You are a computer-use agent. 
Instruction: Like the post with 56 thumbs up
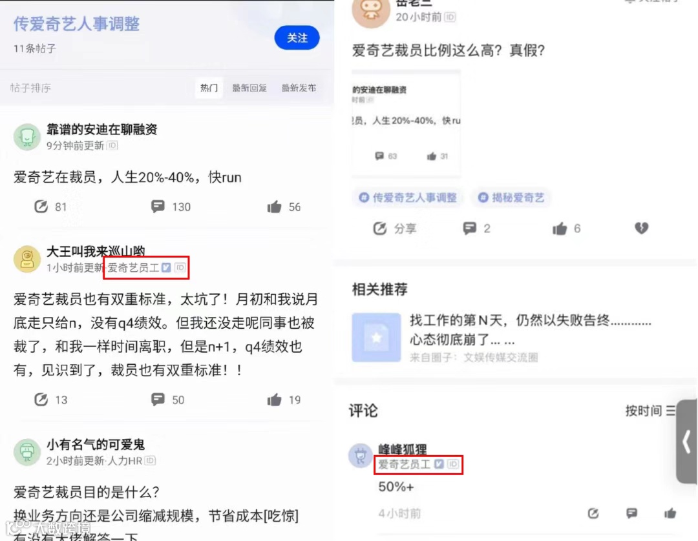[x=274, y=207]
